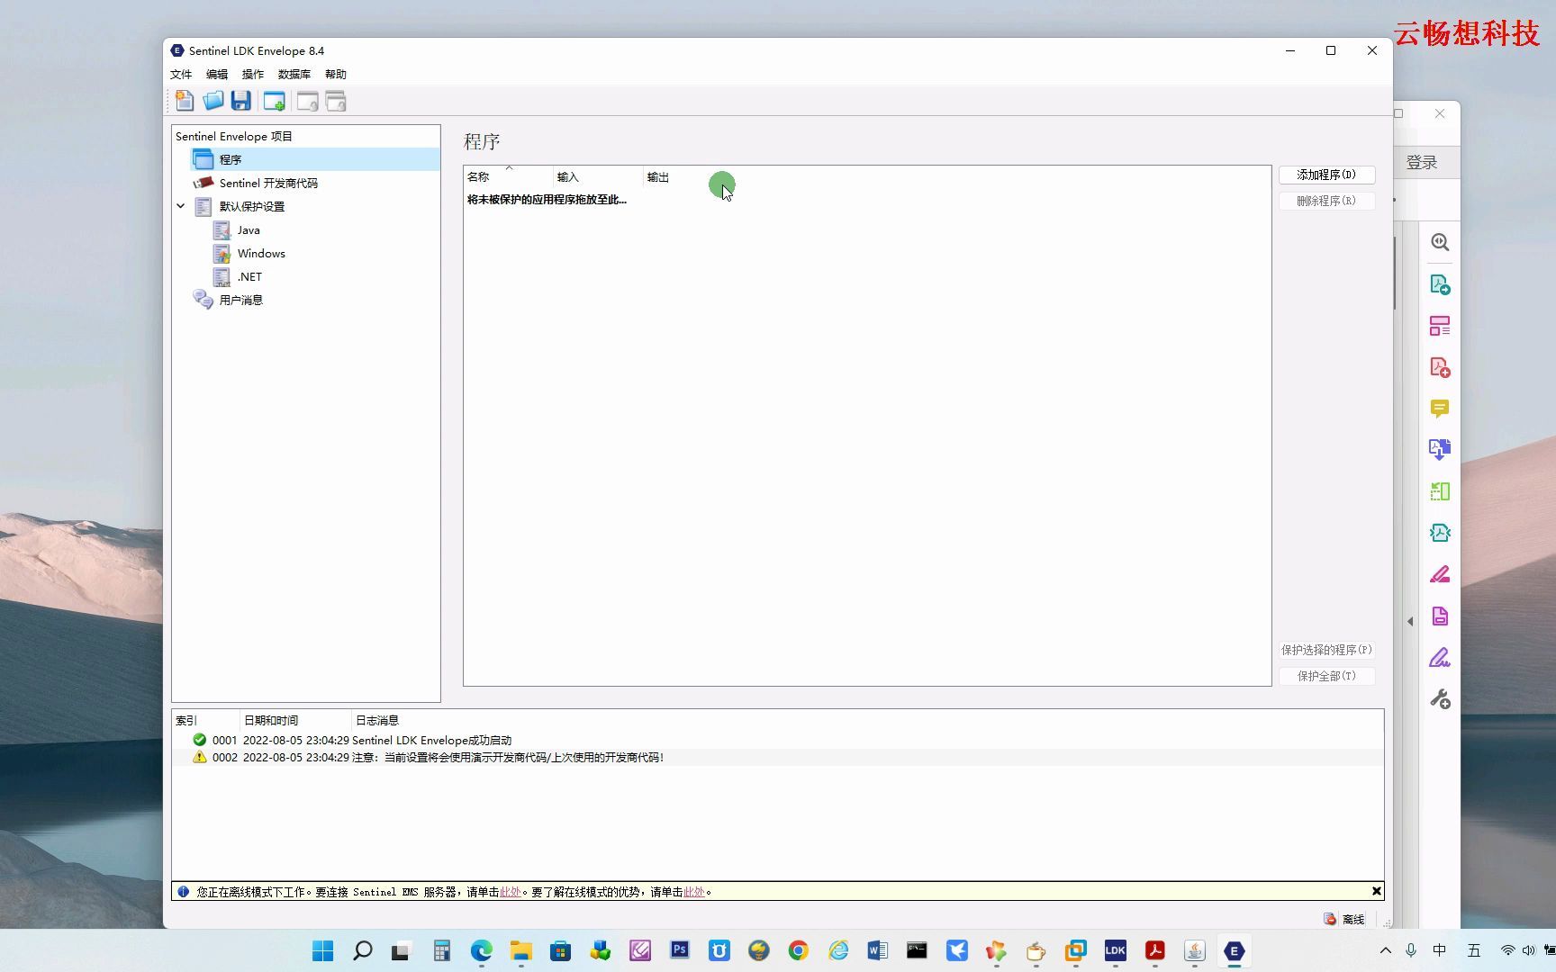Click the yellow comment icon in background sidebar
This screenshot has width=1556, height=972.
click(x=1440, y=409)
